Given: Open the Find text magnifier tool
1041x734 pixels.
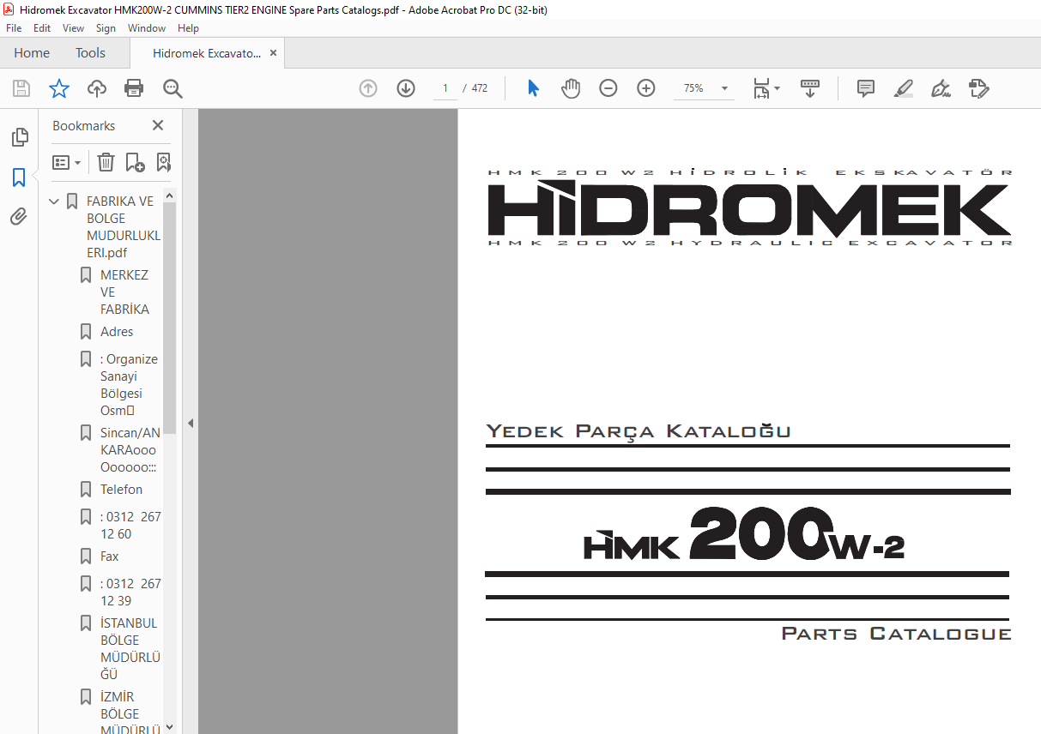Looking at the screenshot, I should click(x=172, y=88).
